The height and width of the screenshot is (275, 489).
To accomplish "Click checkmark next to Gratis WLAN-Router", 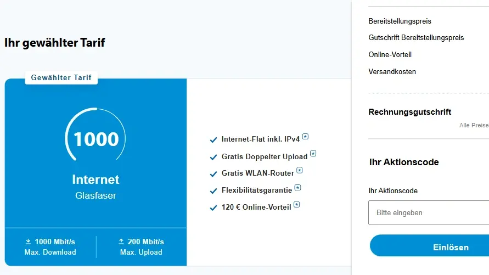I will (213, 173).
